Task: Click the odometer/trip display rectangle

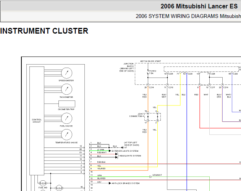Action: click(x=67, y=104)
